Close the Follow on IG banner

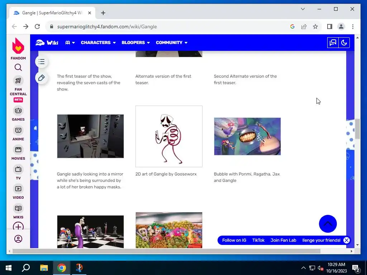pos(347,240)
